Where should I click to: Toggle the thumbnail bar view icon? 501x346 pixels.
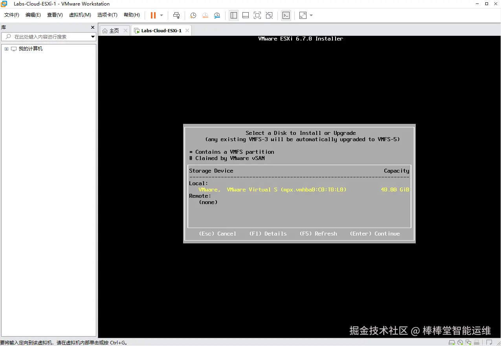(246, 15)
